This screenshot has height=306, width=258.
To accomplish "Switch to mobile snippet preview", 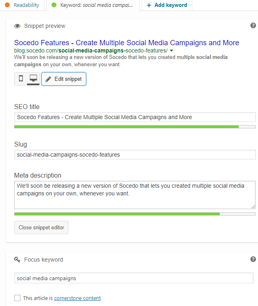I will 21,79.
